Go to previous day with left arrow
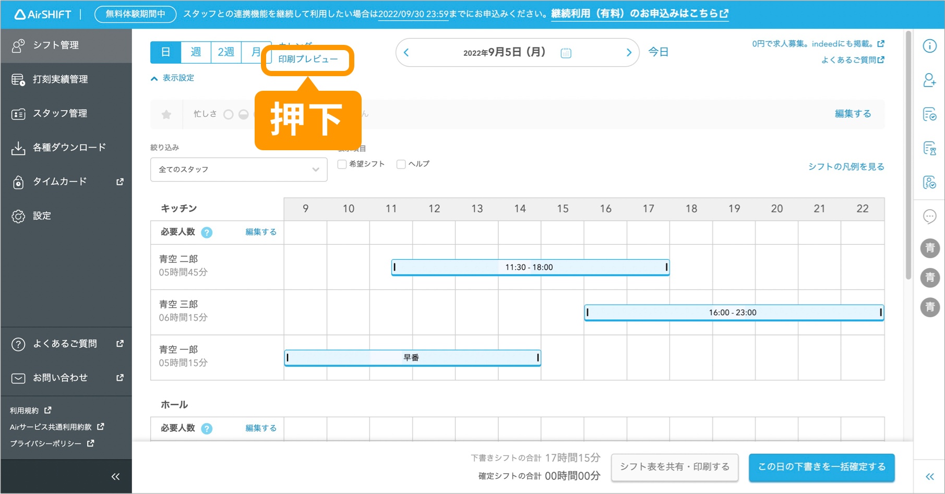Viewport: 945px width, 494px height. click(x=406, y=53)
